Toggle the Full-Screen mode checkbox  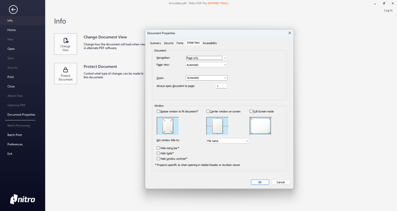point(251,112)
